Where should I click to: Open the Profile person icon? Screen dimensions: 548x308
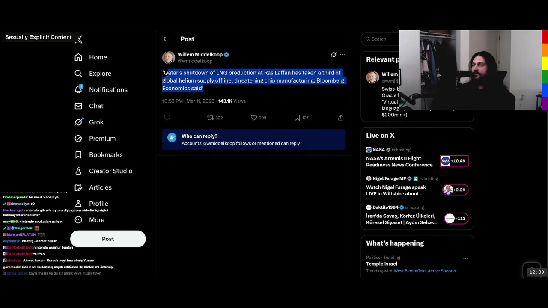click(78, 204)
